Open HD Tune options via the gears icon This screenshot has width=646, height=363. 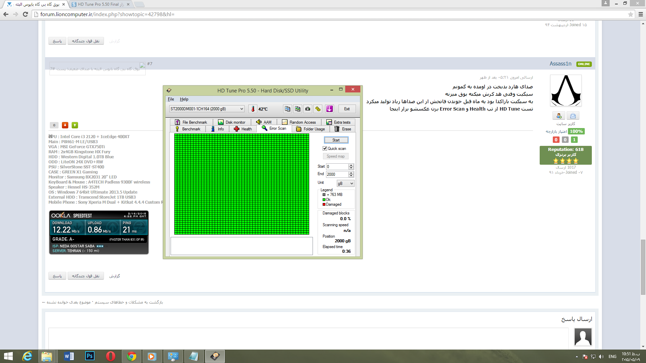click(318, 109)
